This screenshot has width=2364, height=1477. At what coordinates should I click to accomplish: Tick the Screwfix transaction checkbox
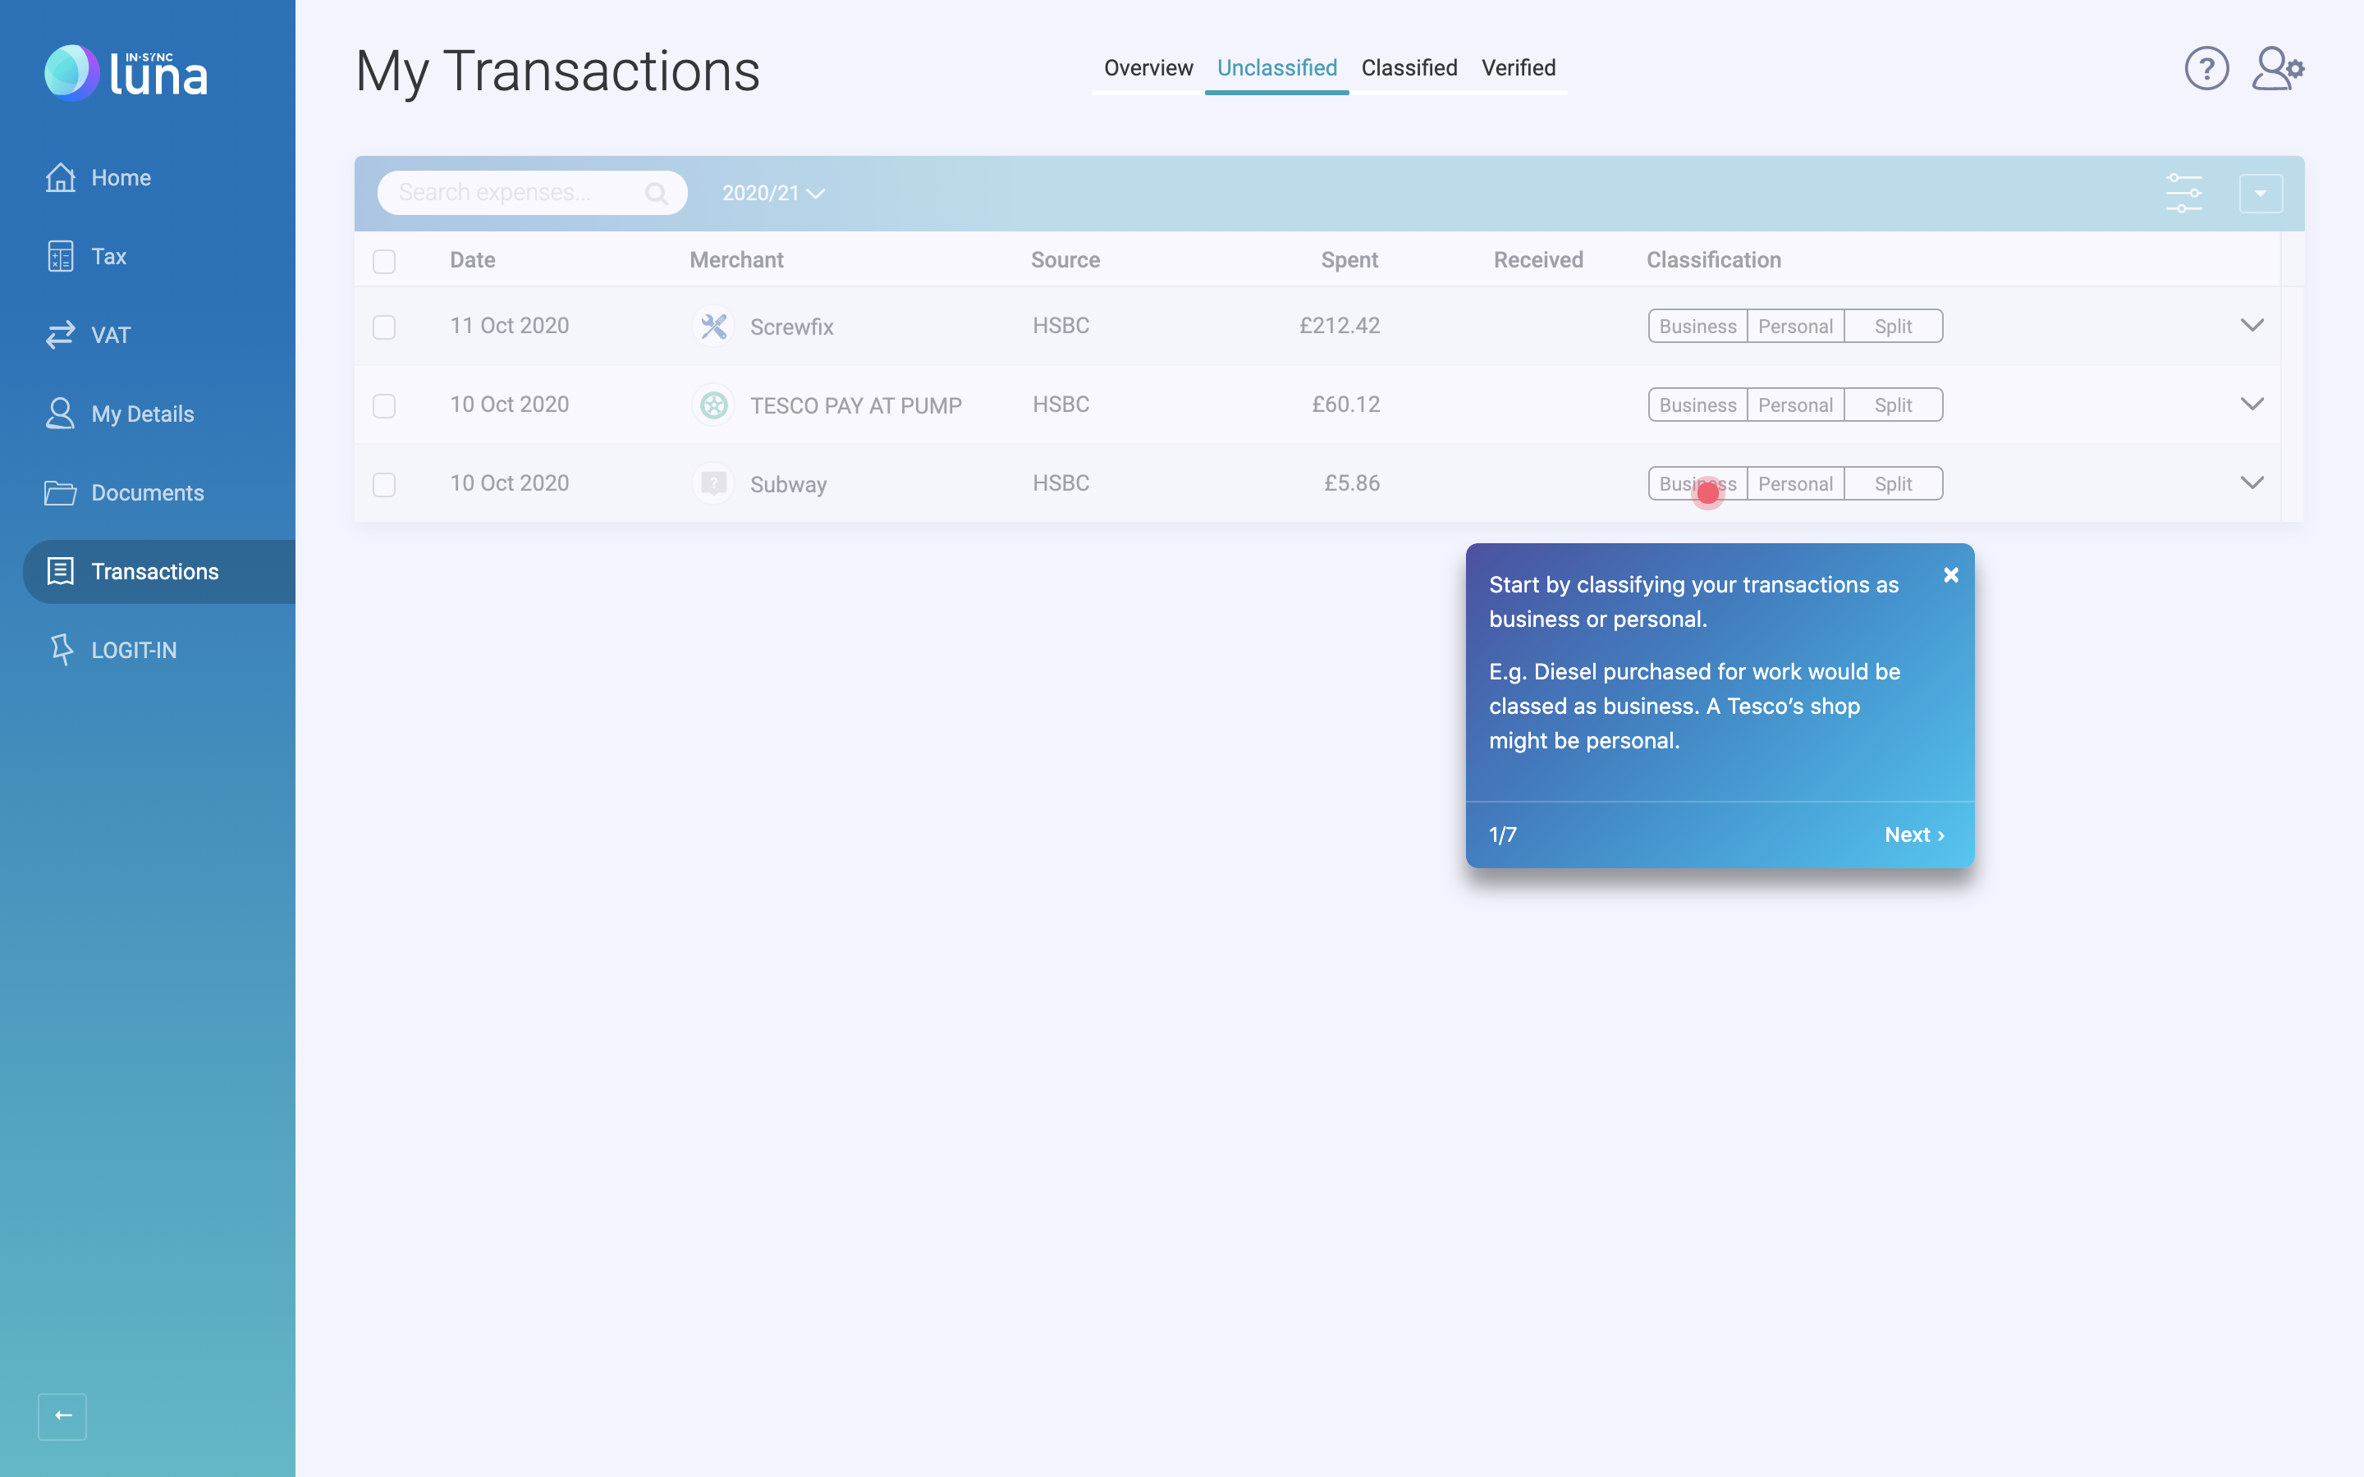(x=384, y=327)
